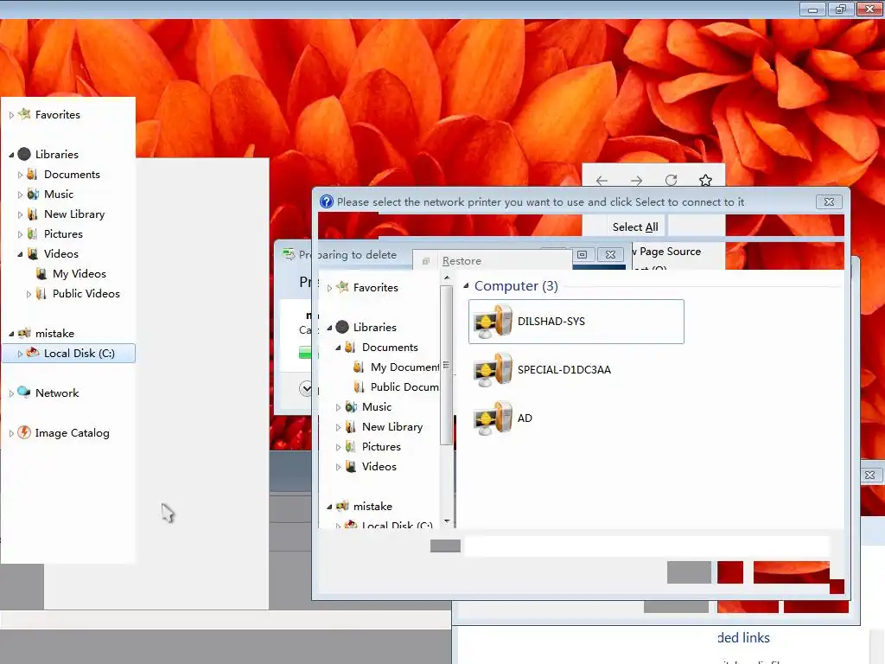
Task: Click browser back arrow icon
Action: point(602,181)
